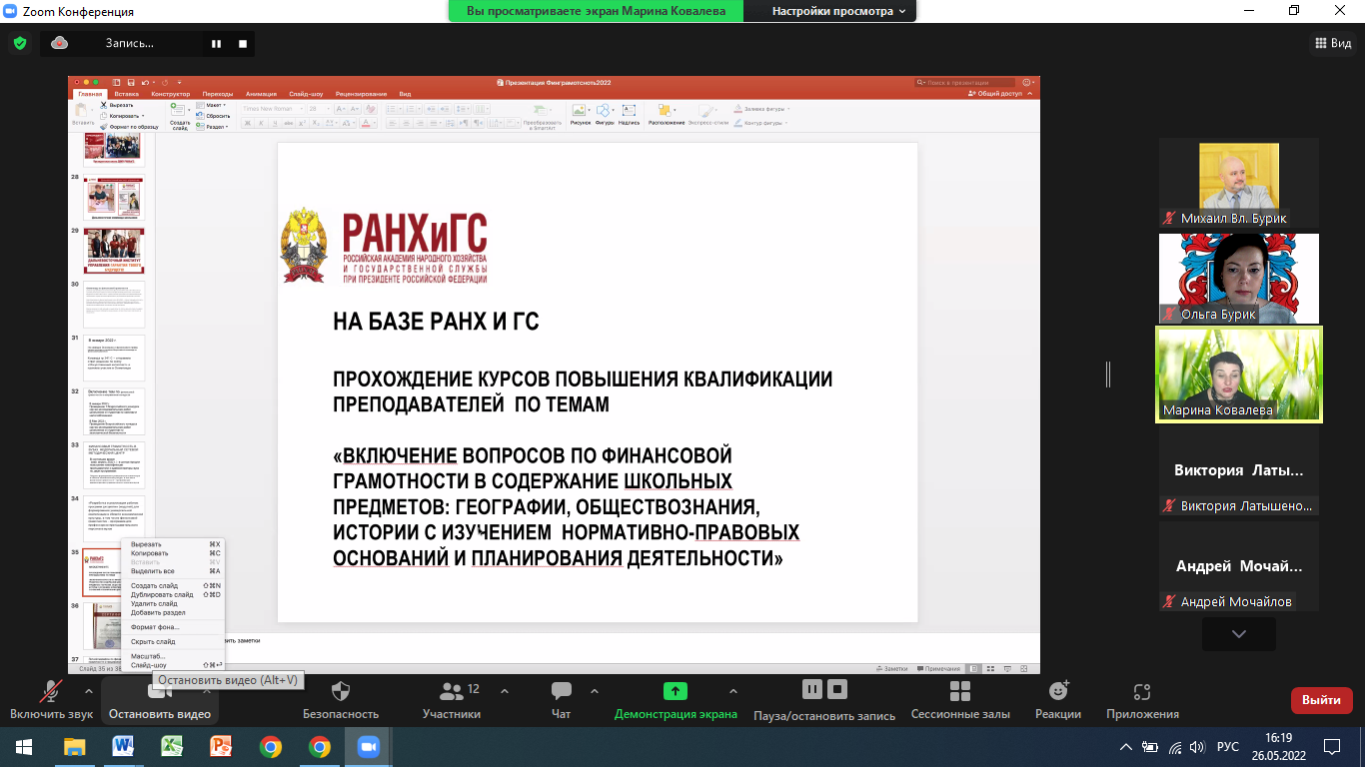Open Windows Start menu

tap(24, 746)
